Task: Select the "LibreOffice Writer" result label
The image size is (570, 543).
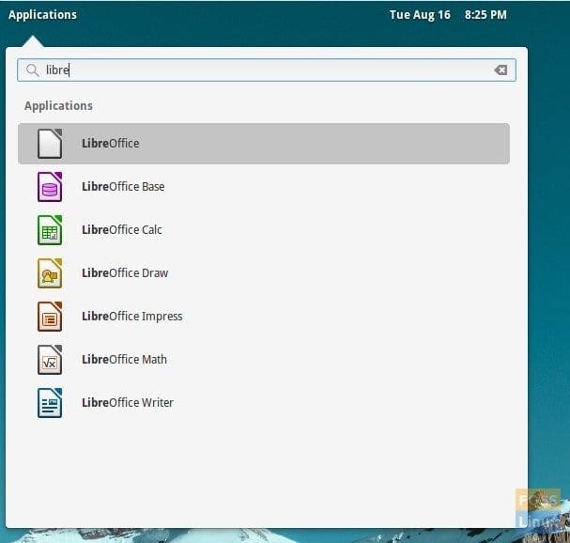Action: 128,403
